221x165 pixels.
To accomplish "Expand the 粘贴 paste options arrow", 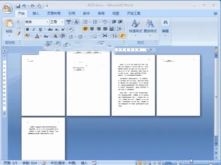I will [x=9, y=36].
